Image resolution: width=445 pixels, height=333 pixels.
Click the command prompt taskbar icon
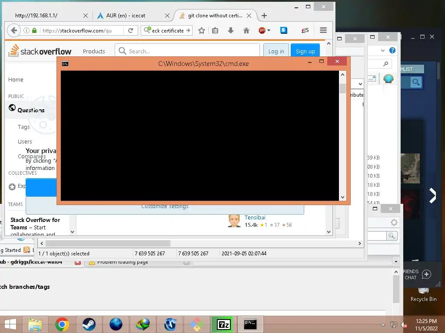coord(250,324)
